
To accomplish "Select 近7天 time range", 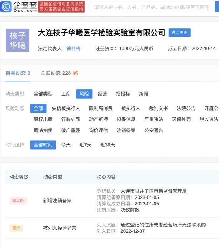I will (x=85, y=145).
